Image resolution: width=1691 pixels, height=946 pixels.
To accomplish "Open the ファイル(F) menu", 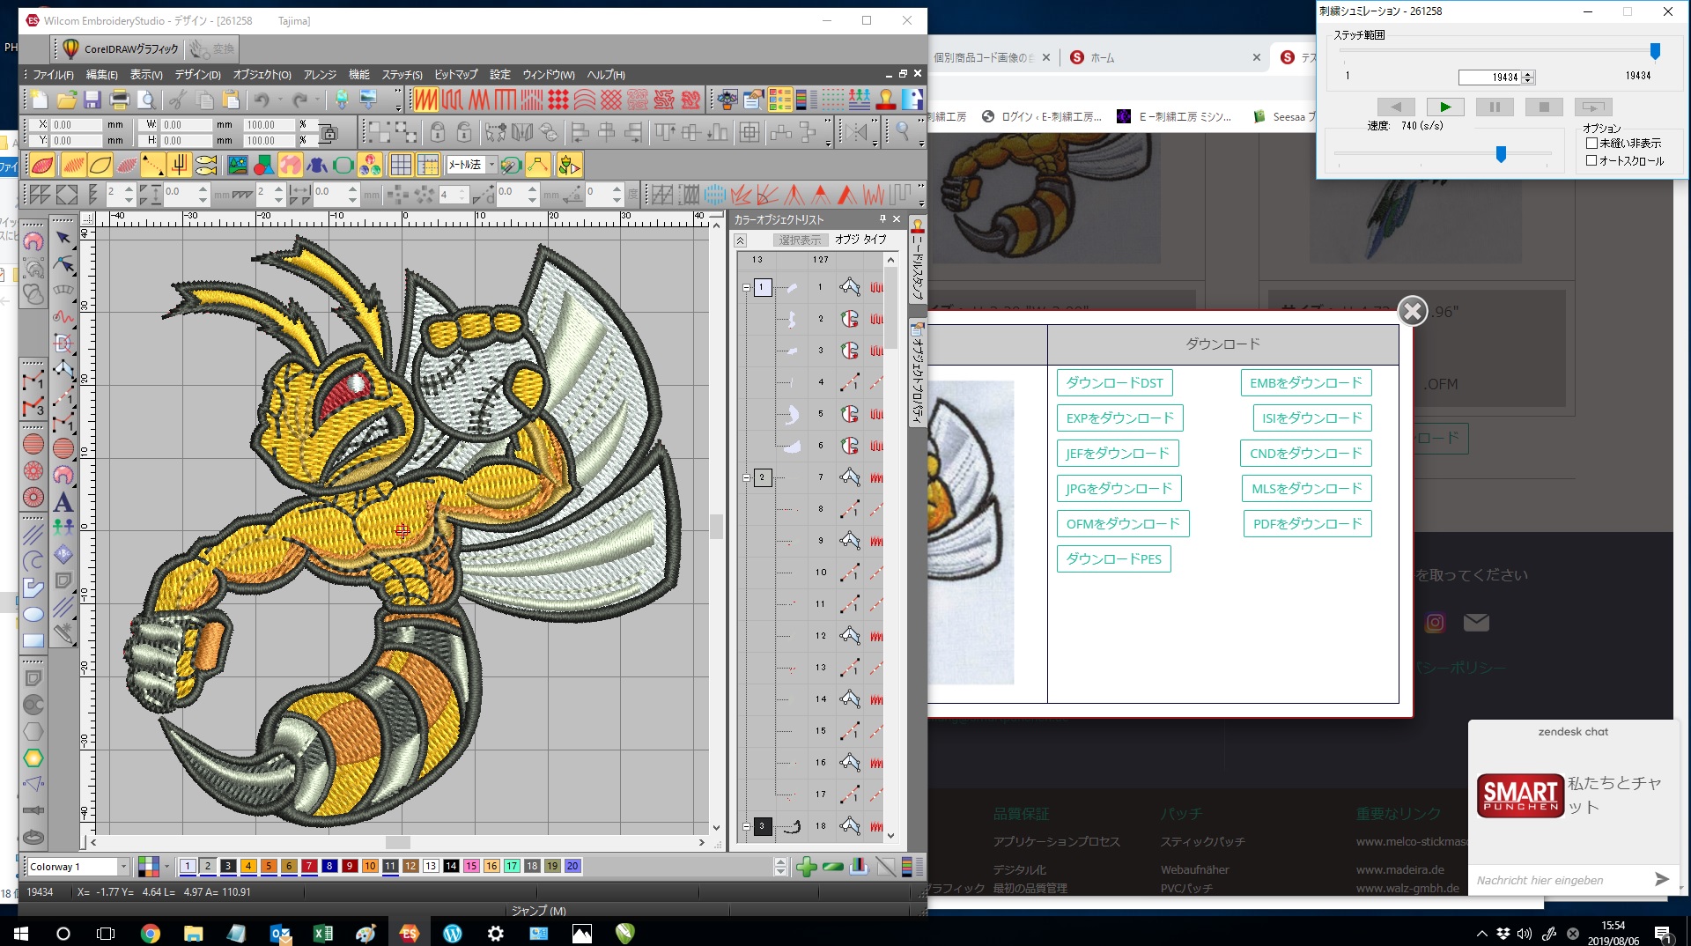I will pyautogui.click(x=53, y=75).
